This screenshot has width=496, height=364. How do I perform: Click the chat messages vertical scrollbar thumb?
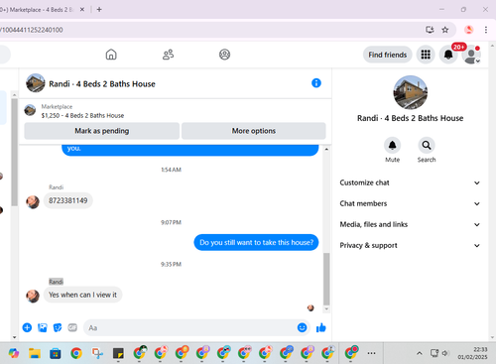(326, 279)
